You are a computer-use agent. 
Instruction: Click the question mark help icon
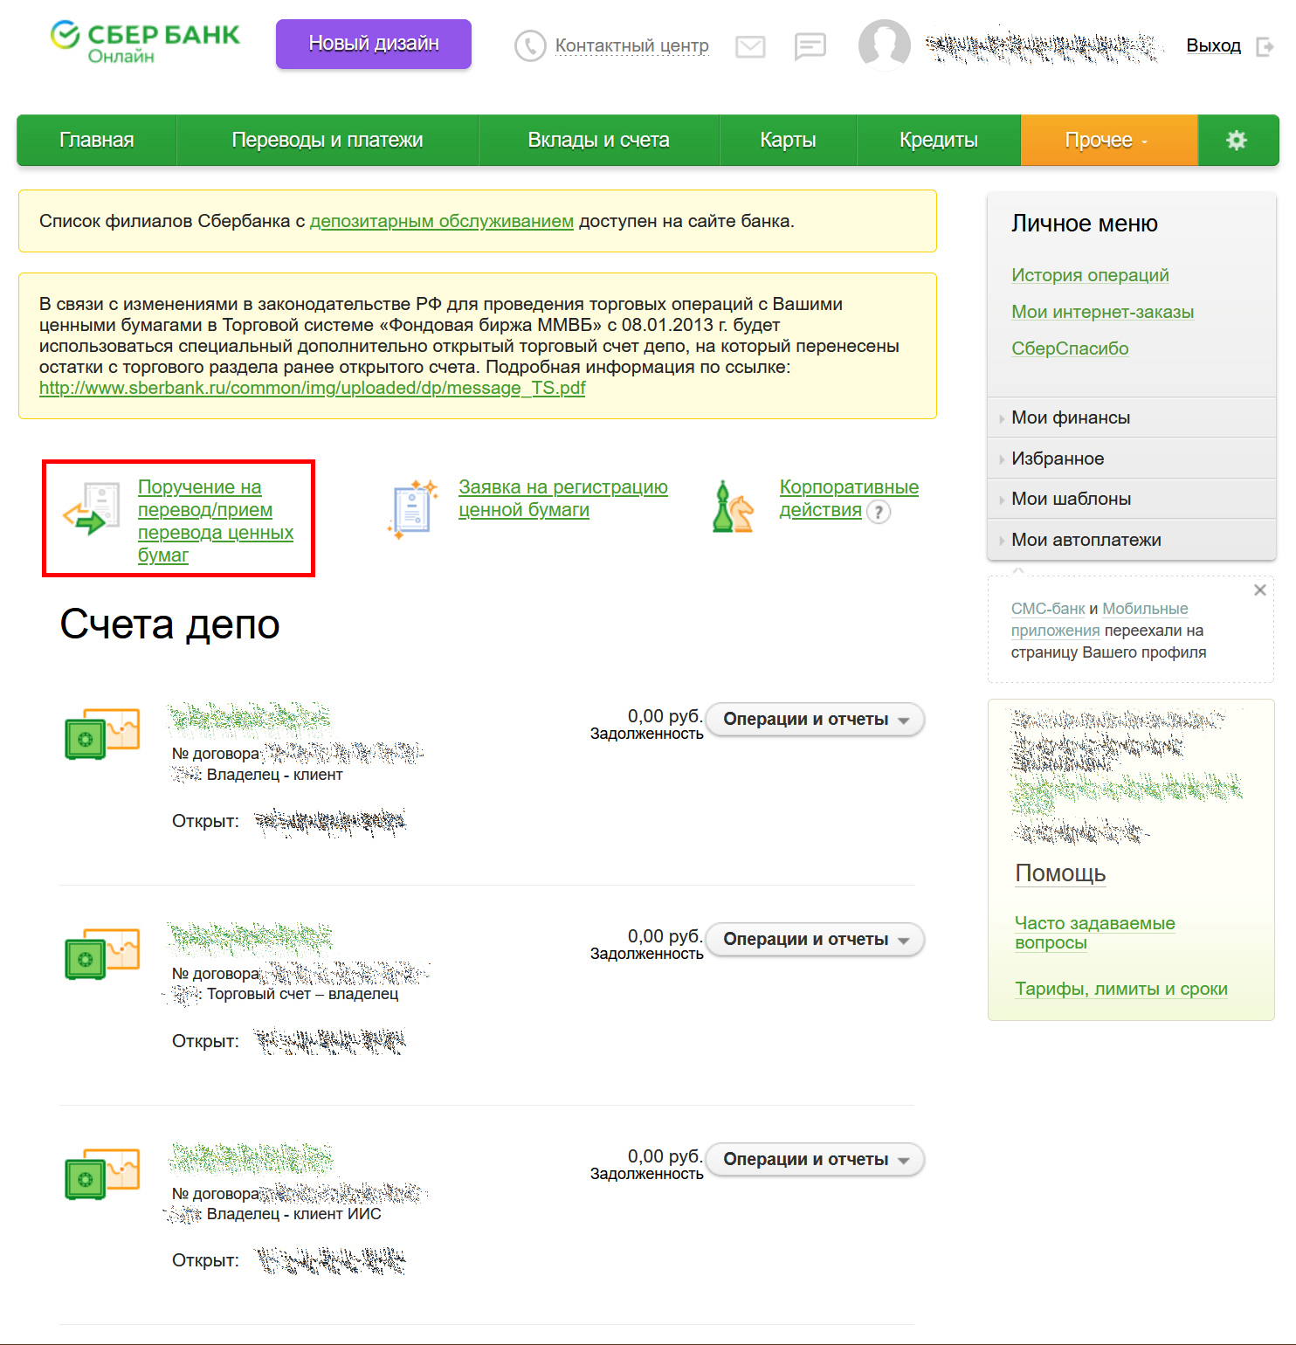tap(879, 512)
